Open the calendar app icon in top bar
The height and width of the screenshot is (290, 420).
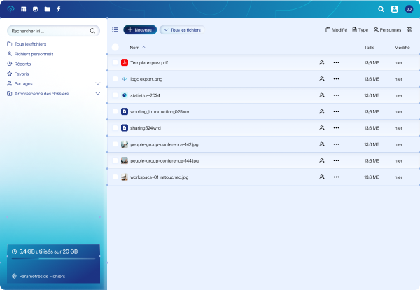pos(24,9)
